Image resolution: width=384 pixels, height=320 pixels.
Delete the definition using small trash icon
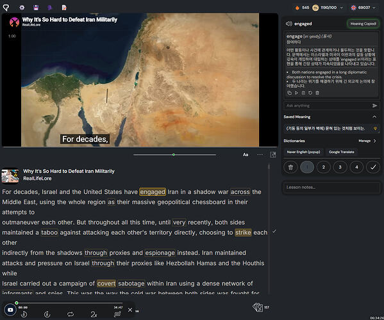[x=317, y=93]
